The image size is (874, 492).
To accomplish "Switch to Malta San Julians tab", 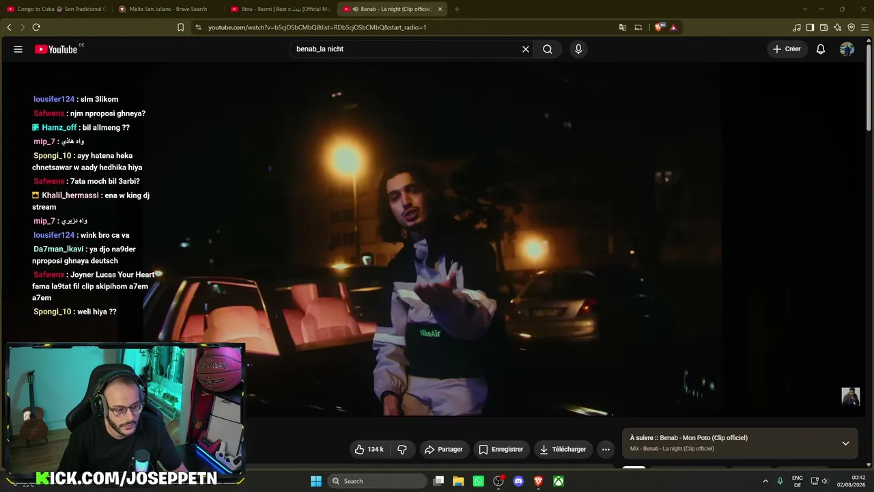I will (x=167, y=9).
